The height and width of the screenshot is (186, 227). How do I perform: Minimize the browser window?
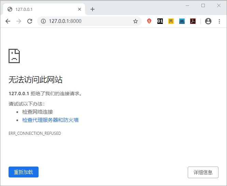click(187, 6)
